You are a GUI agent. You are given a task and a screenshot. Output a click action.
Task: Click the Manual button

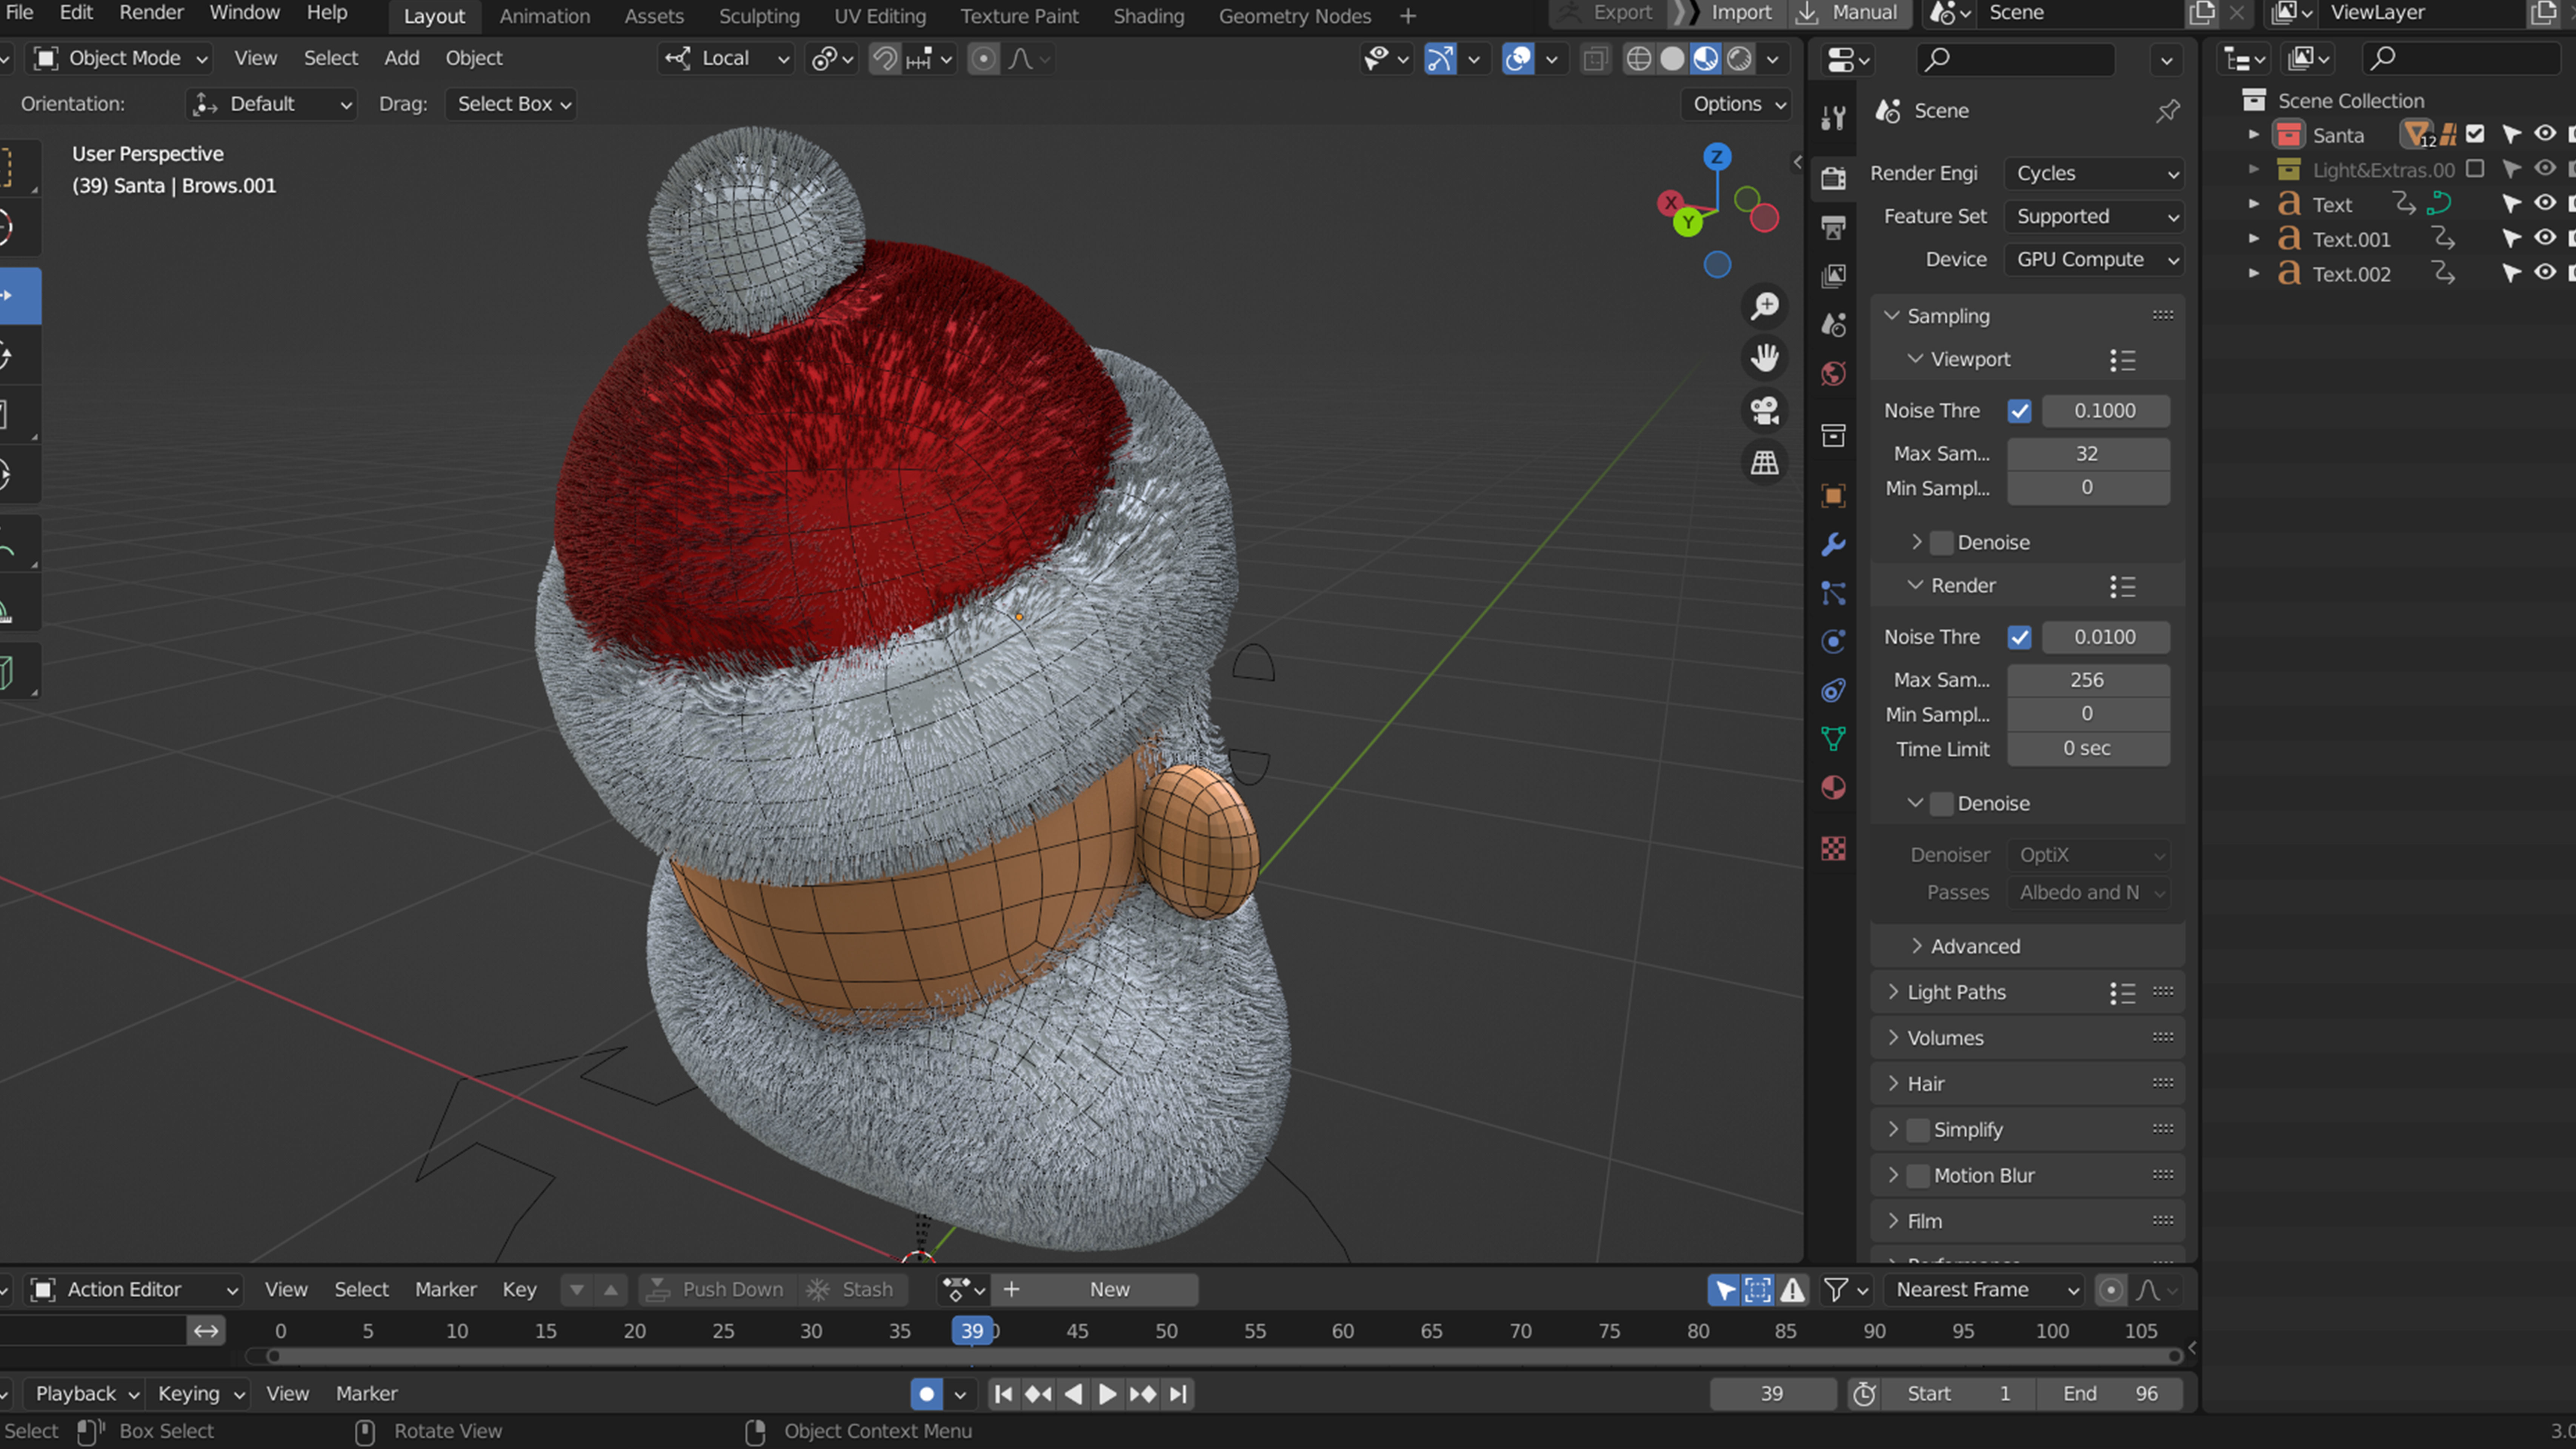coord(1849,13)
